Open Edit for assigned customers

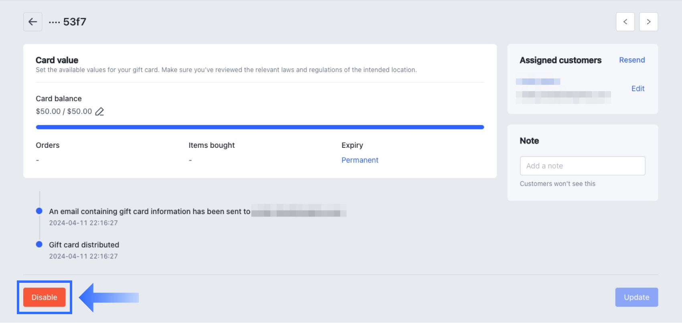click(x=638, y=88)
